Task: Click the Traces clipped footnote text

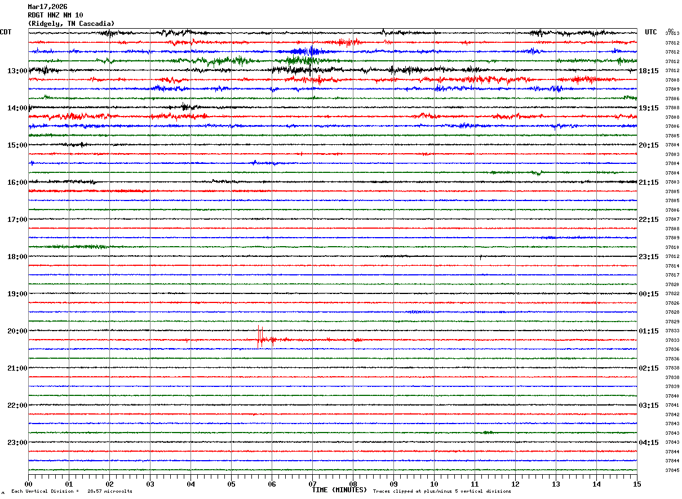Action: coord(442,492)
